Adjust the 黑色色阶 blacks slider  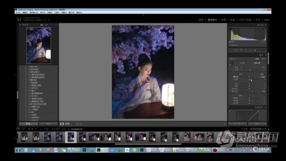coord(249,91)
